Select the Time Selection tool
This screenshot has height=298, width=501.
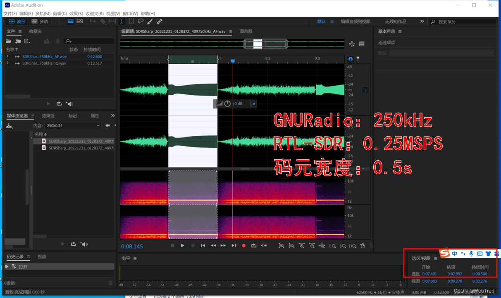[x=122, y=21]
